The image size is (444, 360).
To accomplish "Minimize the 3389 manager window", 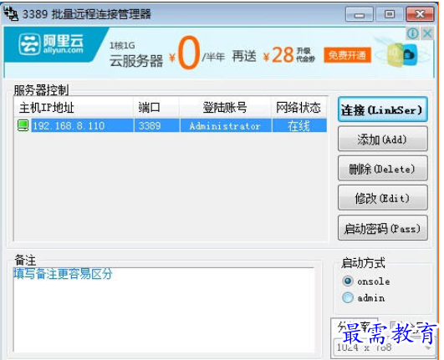I will coord(359,14).
